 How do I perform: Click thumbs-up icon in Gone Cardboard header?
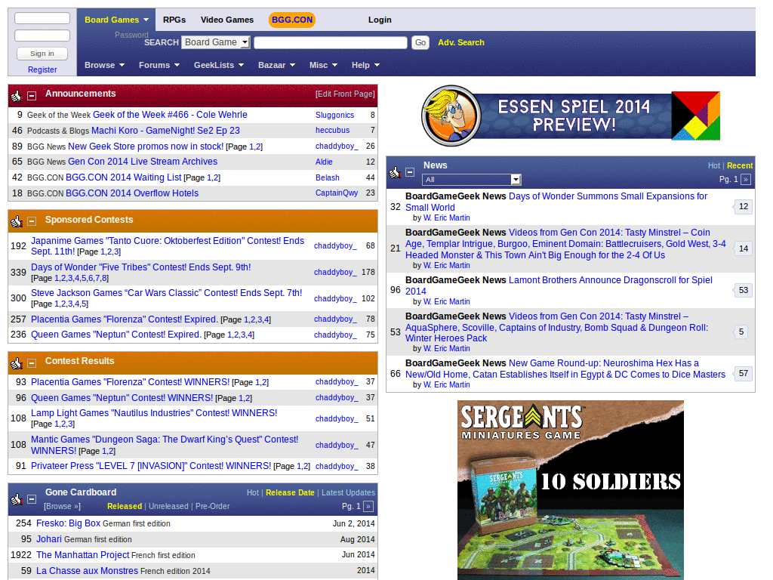coord(17,500)
